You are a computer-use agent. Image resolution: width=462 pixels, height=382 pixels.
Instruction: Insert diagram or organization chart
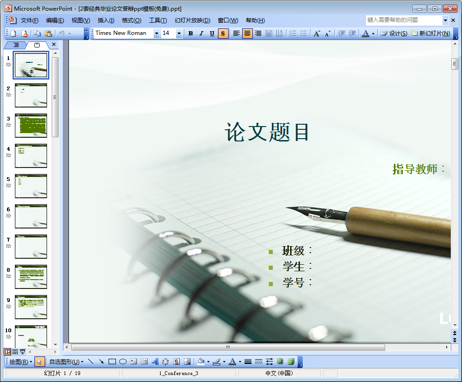click(166, 362)
